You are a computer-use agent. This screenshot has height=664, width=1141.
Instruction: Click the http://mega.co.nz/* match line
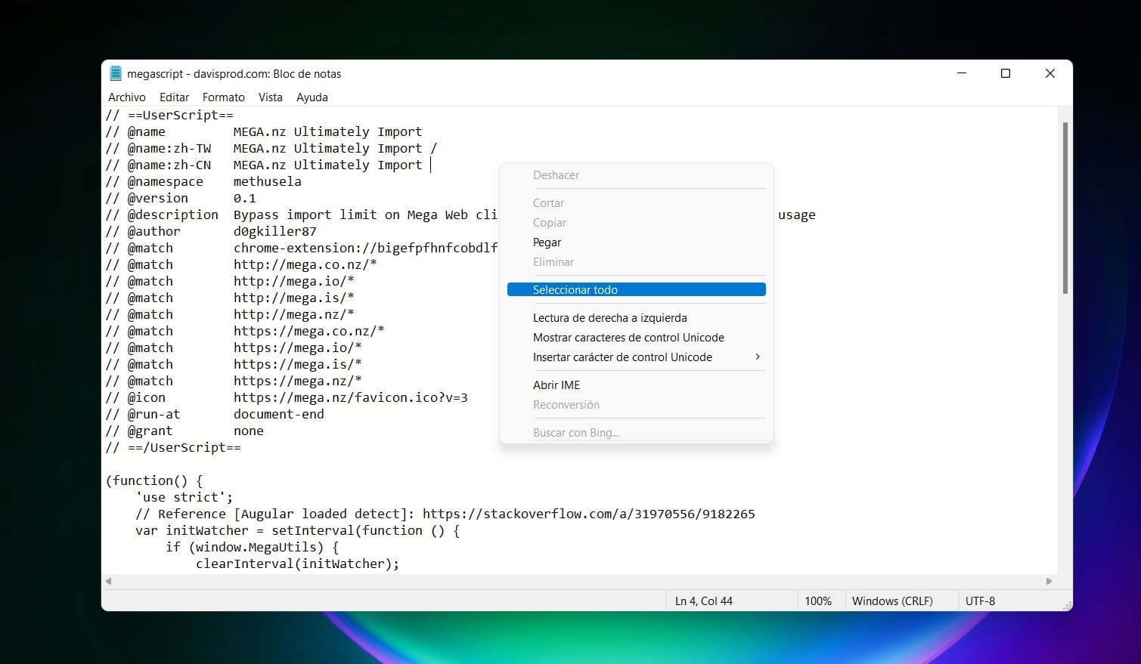point(241,265)
